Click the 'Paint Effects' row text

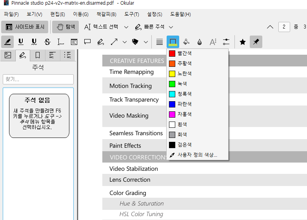(x=125, y=146)
